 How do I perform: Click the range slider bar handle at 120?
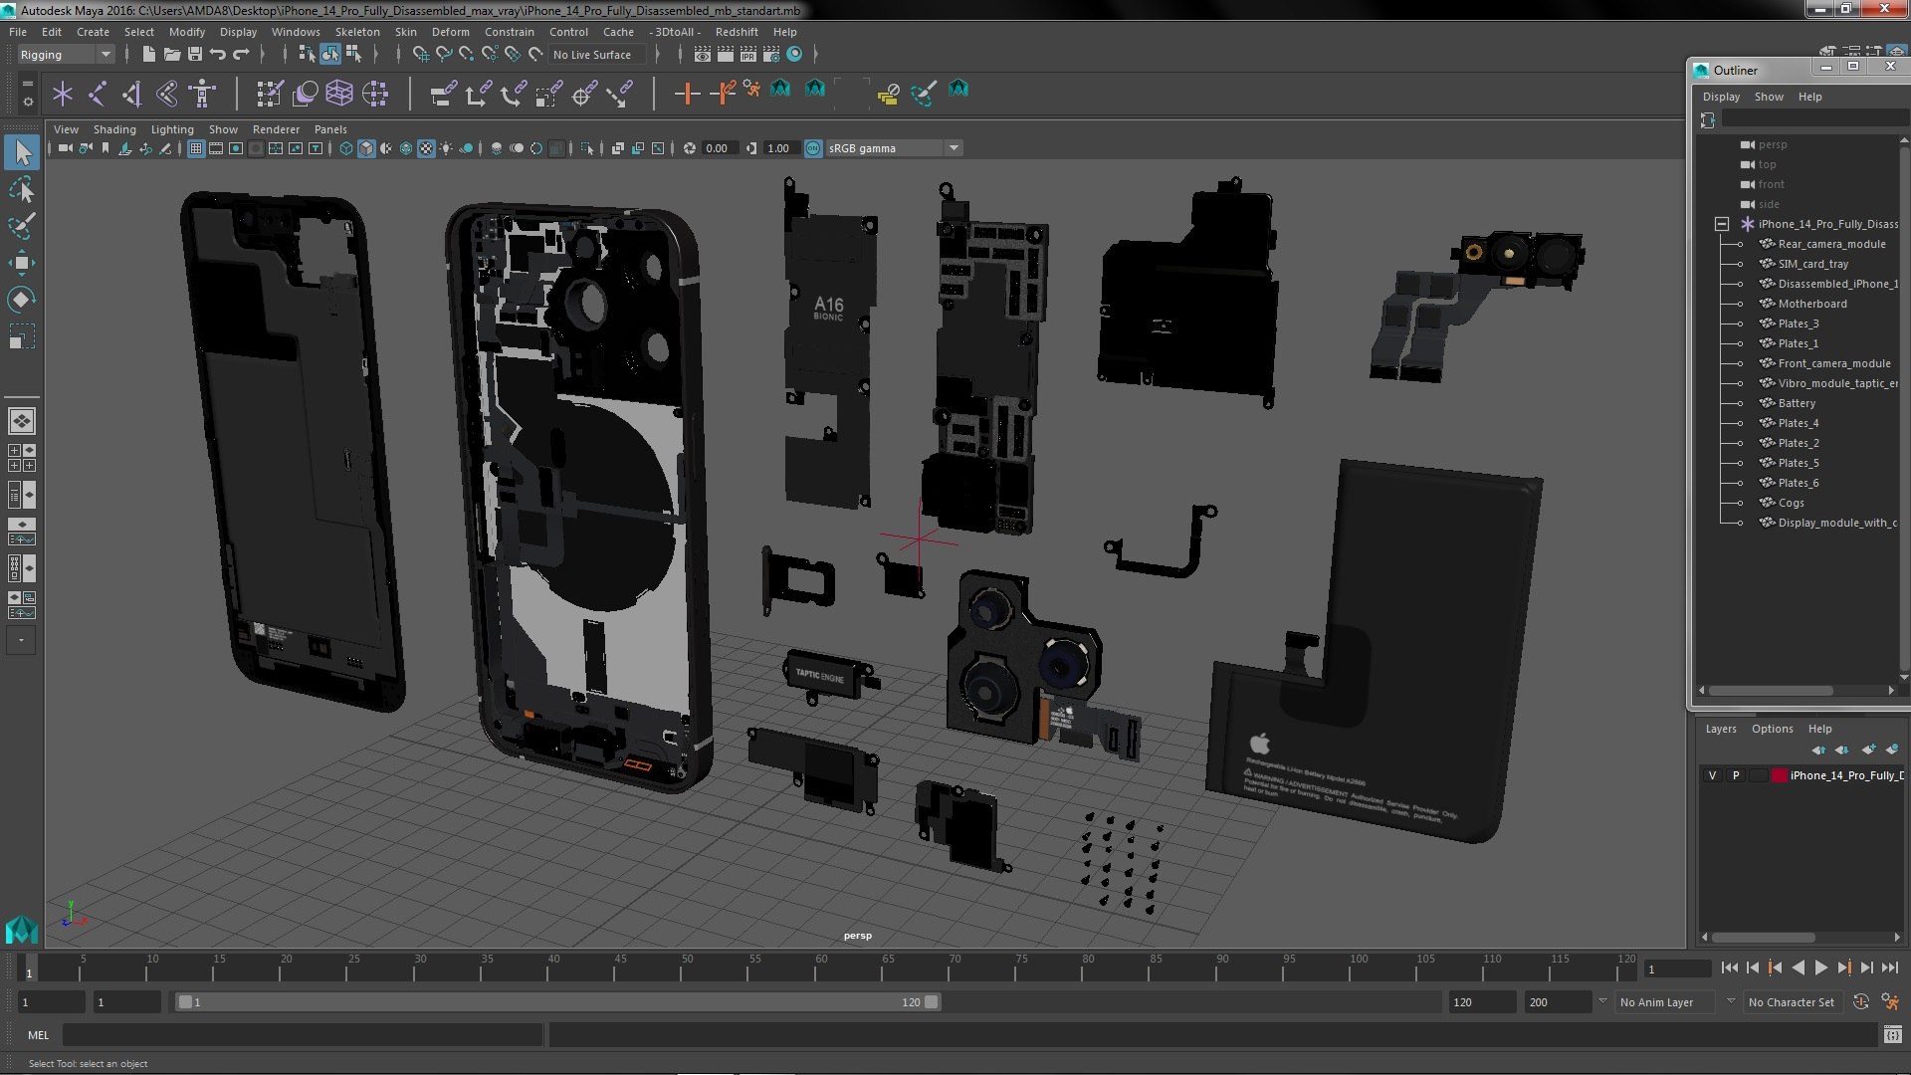932,1002
